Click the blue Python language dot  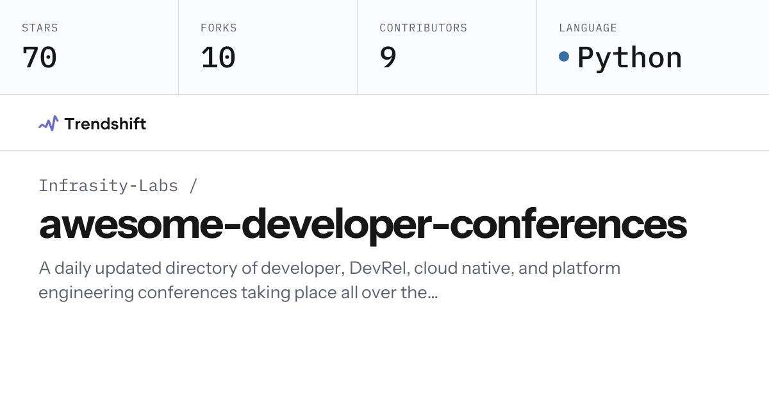tap(564, 56)
